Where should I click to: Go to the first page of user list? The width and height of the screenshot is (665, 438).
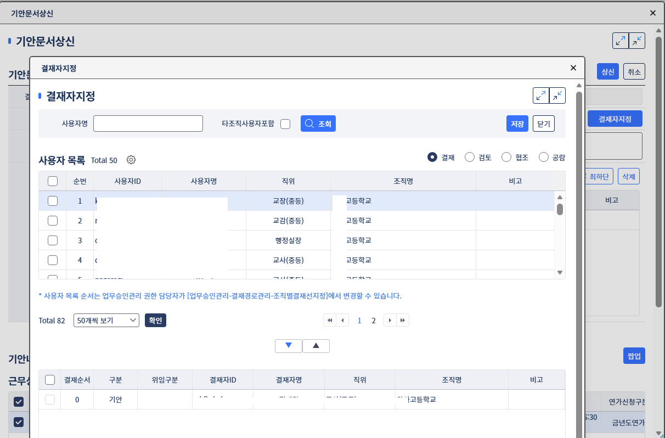point(330,321)
